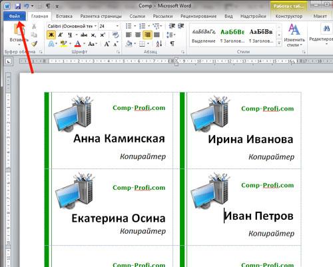Increase font size with large A icon
This screenshot has width=333, height=267.
(x=107, y=44)
